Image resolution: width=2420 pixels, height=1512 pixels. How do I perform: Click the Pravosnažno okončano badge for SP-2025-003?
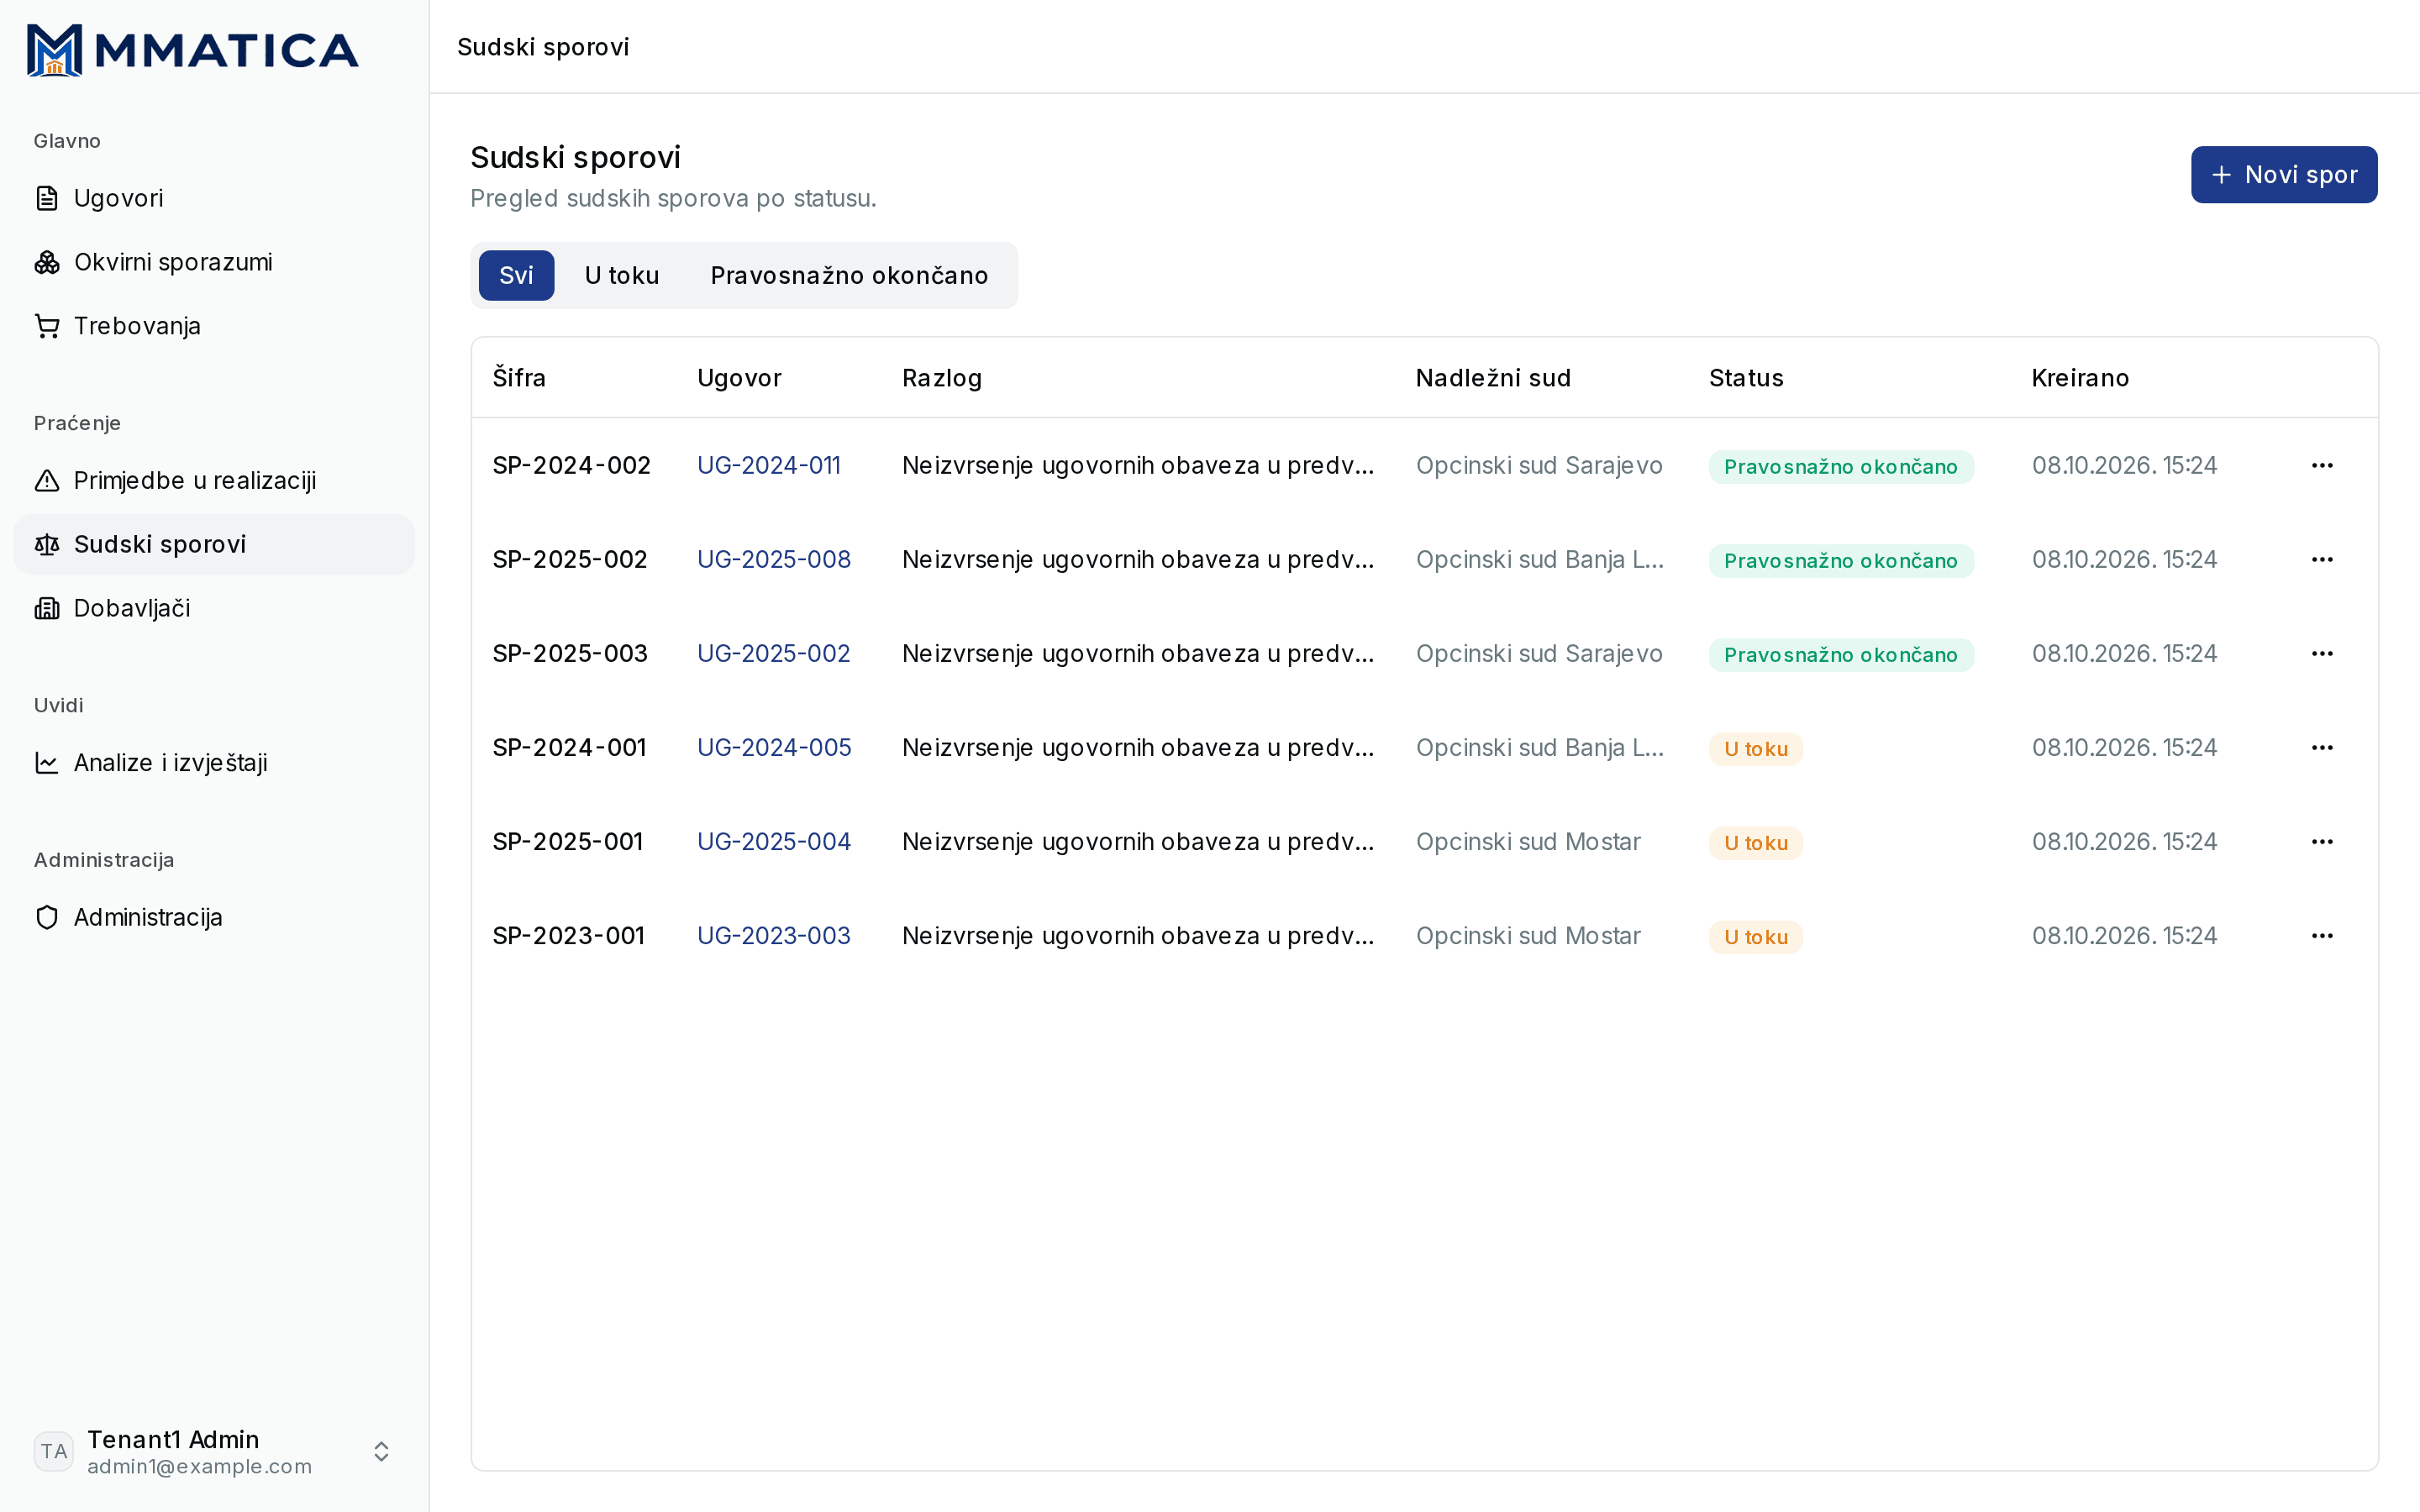coord(1841,655)
